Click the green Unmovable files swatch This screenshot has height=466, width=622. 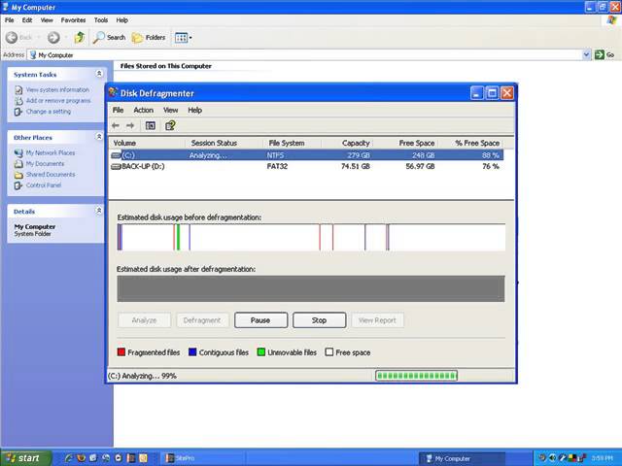coord(261,351)
